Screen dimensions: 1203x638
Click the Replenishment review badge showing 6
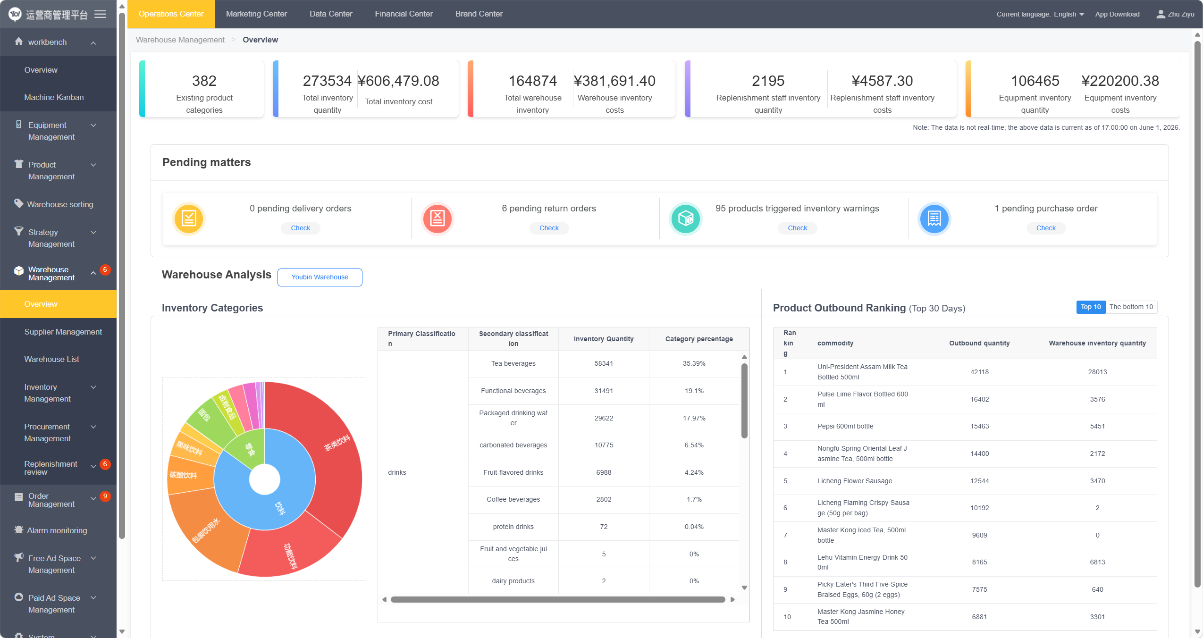click(105, 464)
